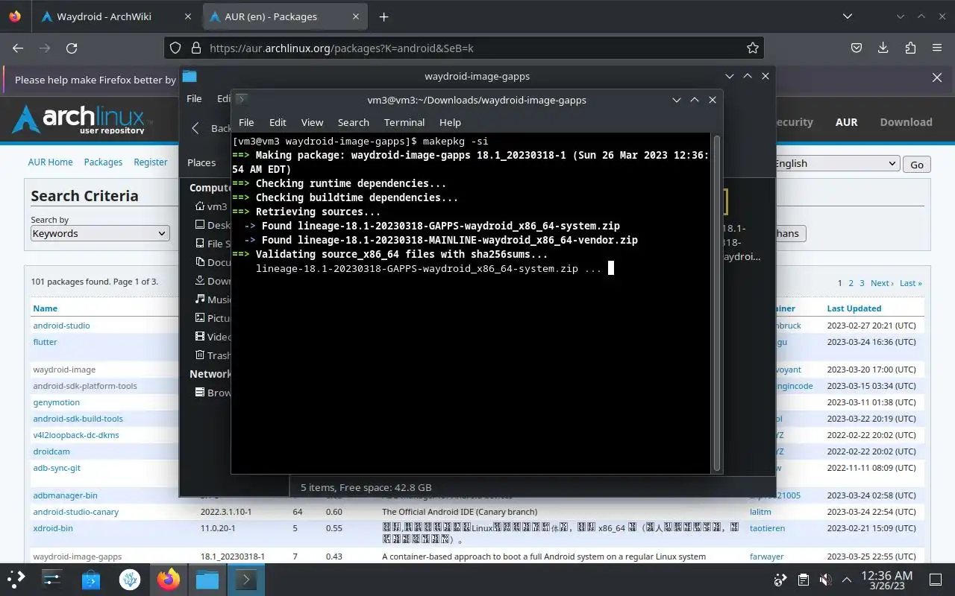This screenshot has height=596, width=955.
Task: Click Show Desktop button in the taskbar's right corner
Action: (x=936, y=580)
